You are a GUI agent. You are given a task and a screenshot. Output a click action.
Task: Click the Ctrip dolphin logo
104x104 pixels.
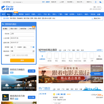click(7, 8)
